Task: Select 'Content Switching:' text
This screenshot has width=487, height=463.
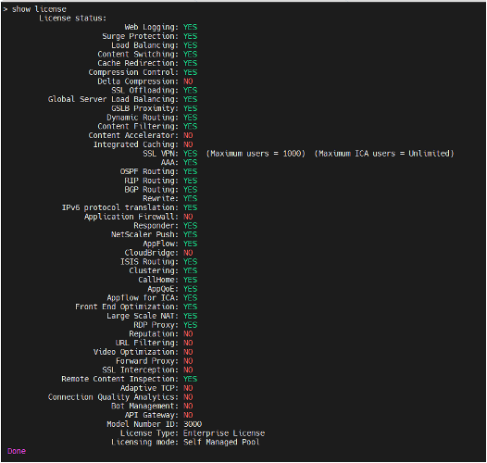Action: click(x=138, y=55)
